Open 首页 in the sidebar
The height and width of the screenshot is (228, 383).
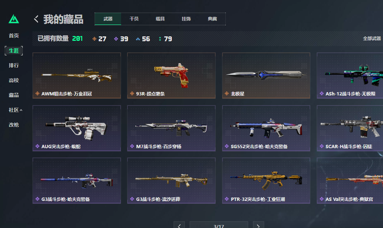coord(14,36)
